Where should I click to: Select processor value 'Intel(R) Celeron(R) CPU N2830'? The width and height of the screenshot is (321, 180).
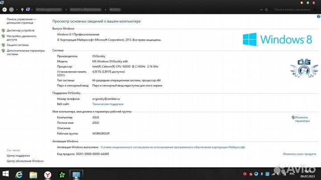111,67
